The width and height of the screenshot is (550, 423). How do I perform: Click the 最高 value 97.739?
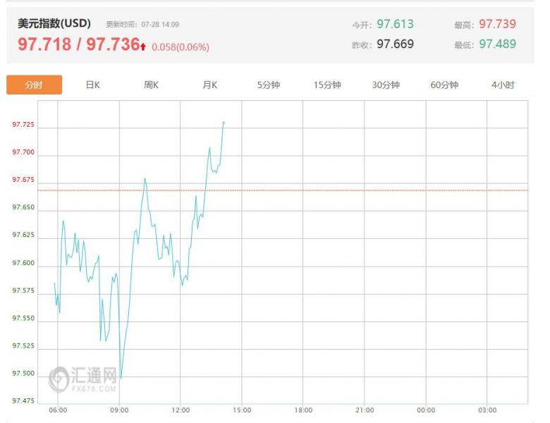click(497, 24)
